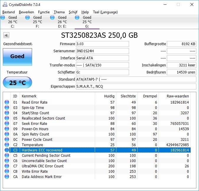Click status orb of Seek Error Rate row
This screenshot has width=199, height=191.
pyautogui.click(x=7, y=123)
